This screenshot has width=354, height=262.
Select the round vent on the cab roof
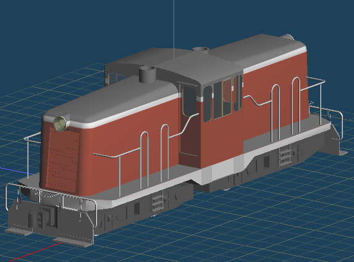(201, 49)
